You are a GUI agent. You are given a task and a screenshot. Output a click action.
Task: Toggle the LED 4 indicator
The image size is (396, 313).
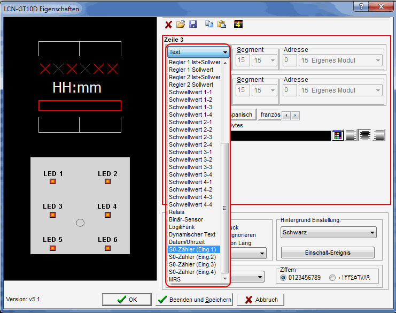(x=107, y=215)
